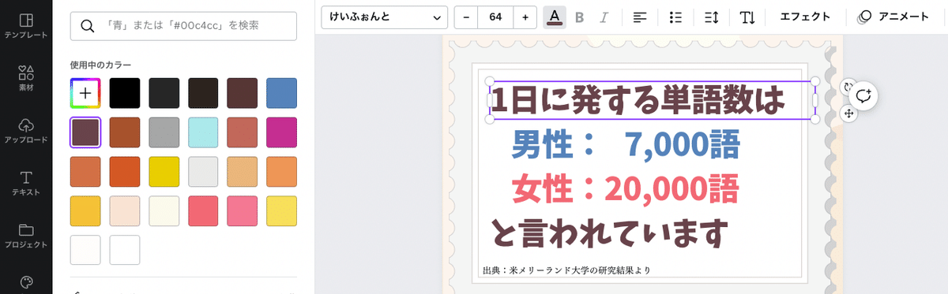Choose the magenta color swatch
Screen dimensions: 948x294
click(282, 132)
